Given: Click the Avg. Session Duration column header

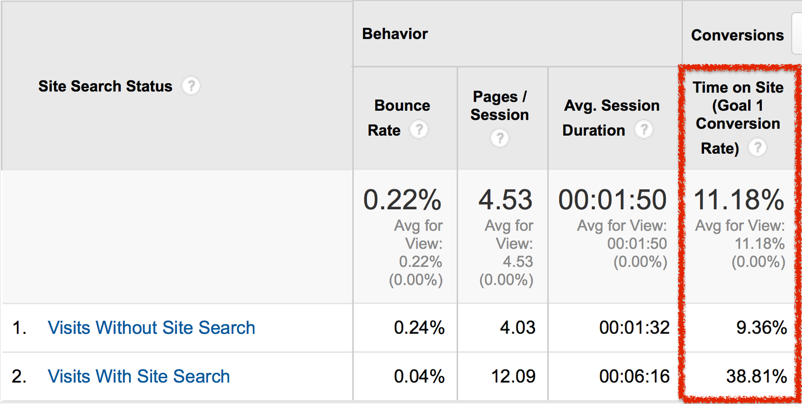Looking at the screenshot, I should pos(611,106).
